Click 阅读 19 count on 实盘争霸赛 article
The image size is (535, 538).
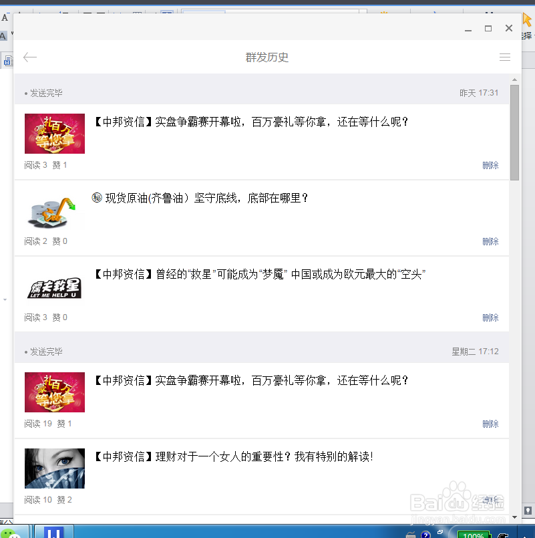(x=38, y=424)
